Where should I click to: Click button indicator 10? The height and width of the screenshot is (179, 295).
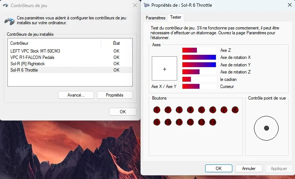pyautogui.click(x=168, y=122)
